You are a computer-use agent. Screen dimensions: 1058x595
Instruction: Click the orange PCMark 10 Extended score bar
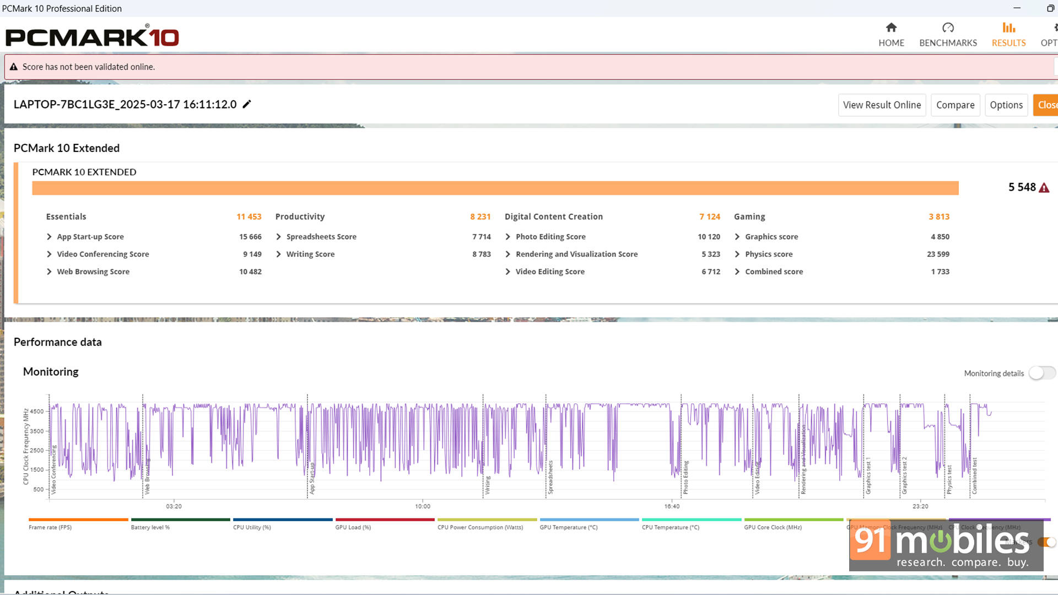(495, 188)
